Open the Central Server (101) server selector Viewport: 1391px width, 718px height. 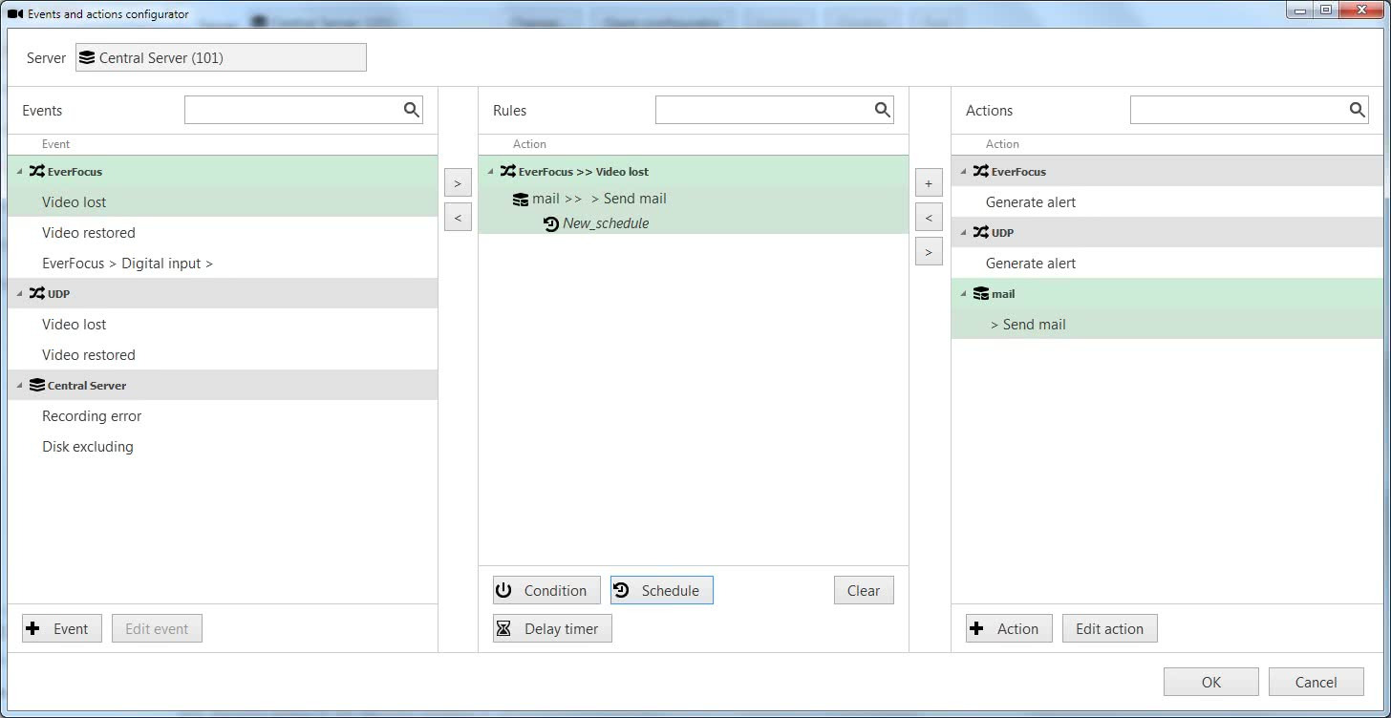[221, 57]
